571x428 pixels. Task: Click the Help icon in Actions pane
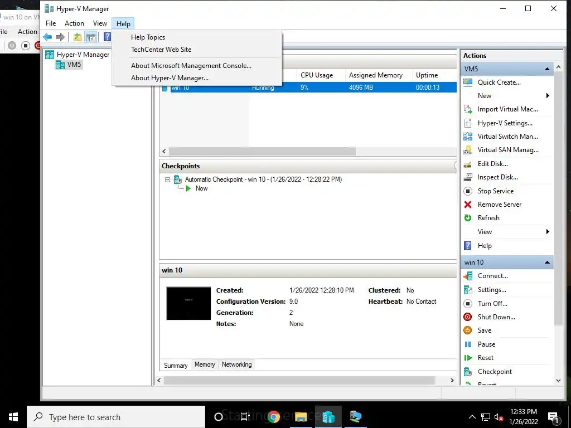tap(468, 246)
